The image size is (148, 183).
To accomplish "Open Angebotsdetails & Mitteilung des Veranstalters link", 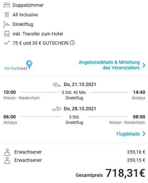I will coord(109,65).
